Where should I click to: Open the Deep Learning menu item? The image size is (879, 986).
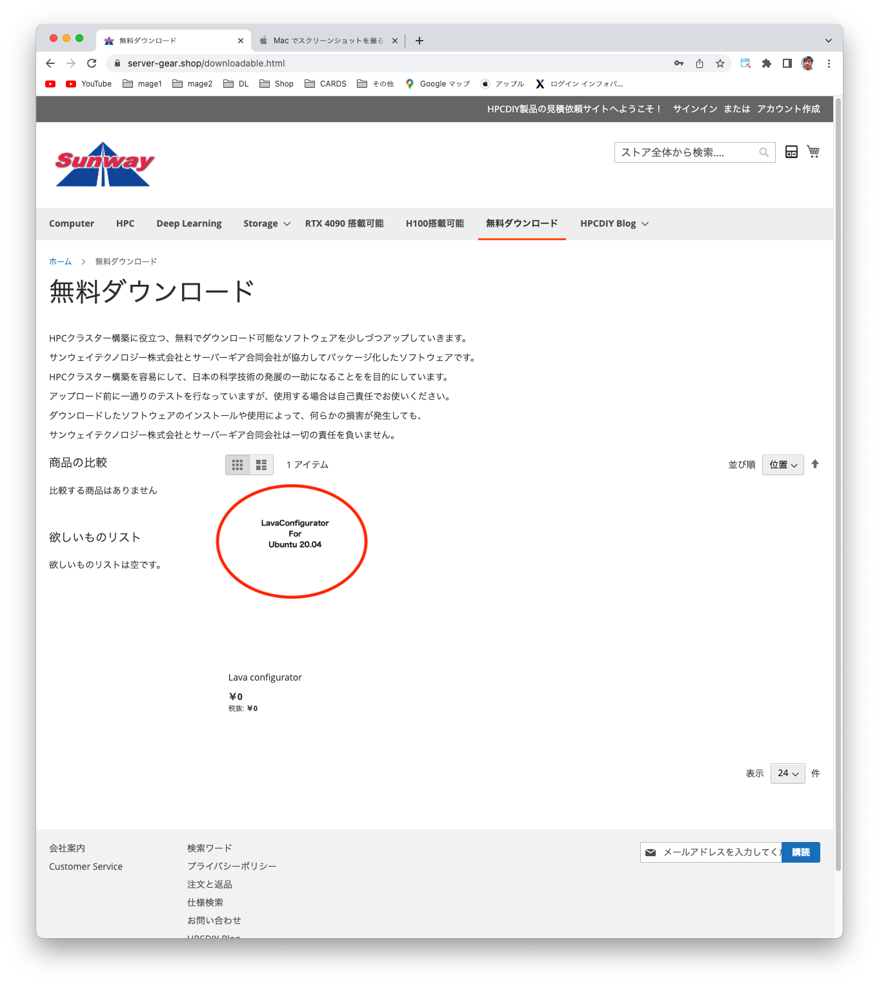(189, 223)
